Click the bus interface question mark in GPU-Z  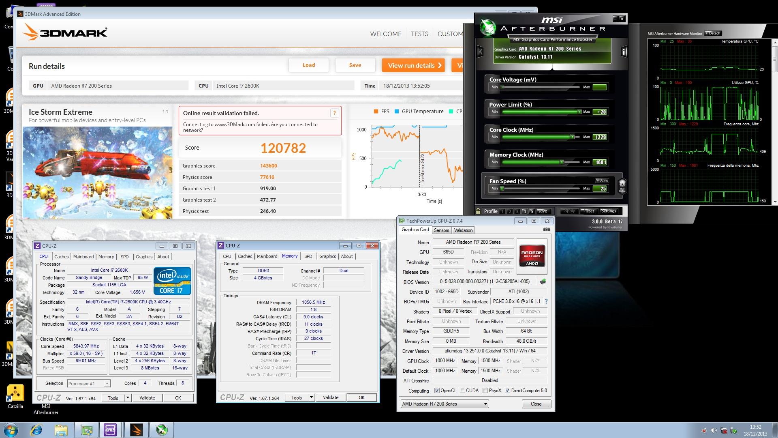tap(546, 301)
